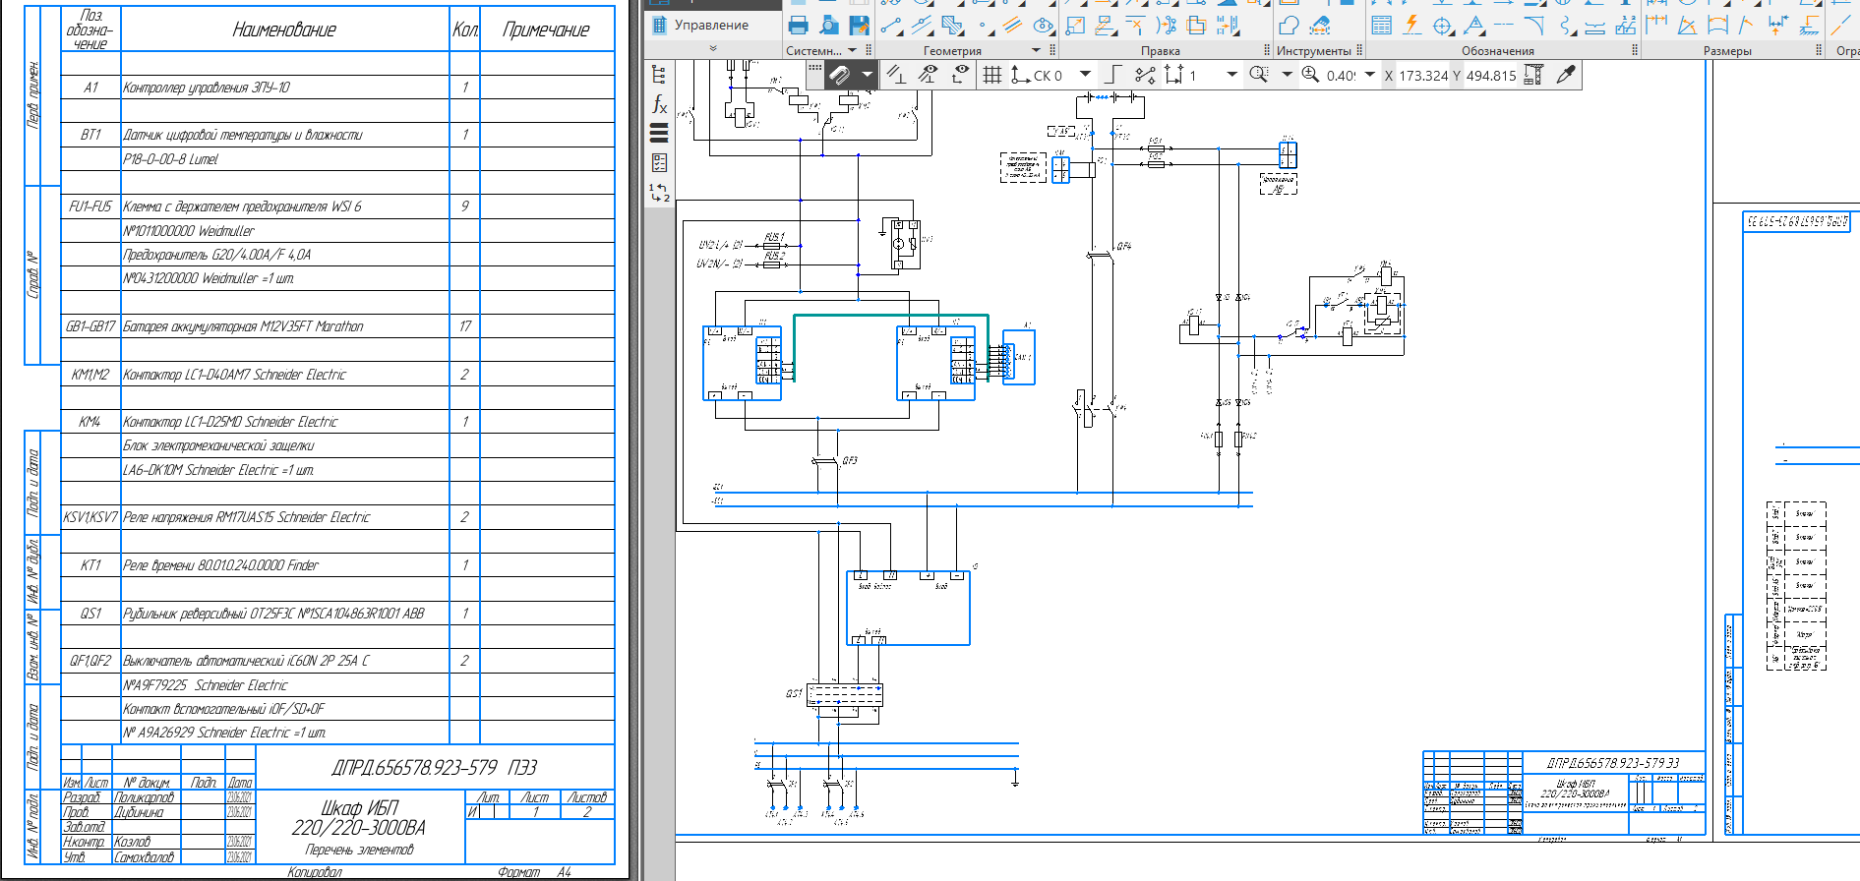The height and width of the screenshot is (881, 1860).
Task: Expand the snapping options dropdown arrow
Action: (x=867, y=75)
